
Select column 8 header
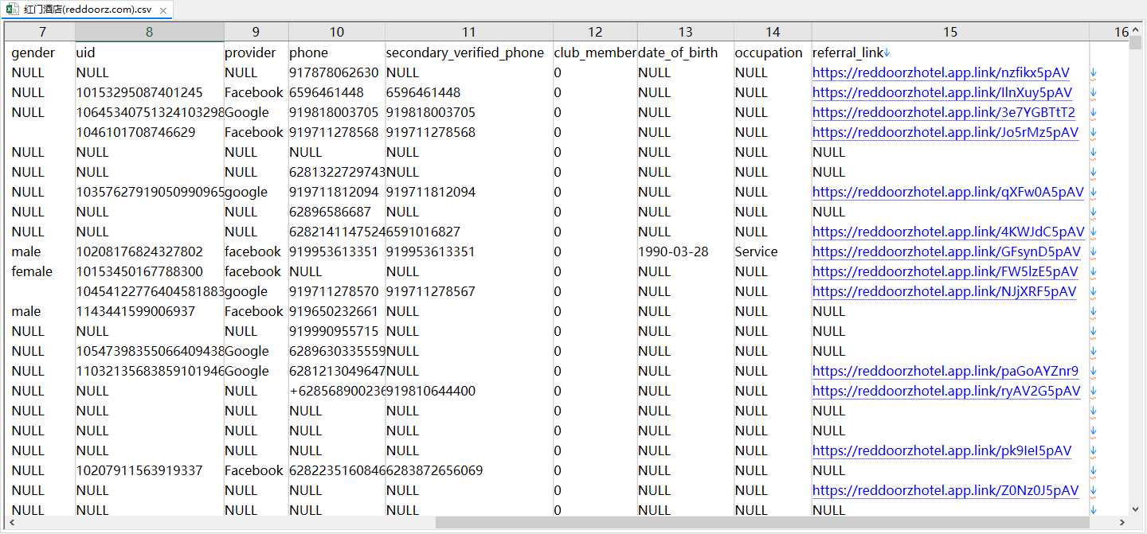click(x=150, y=32)
